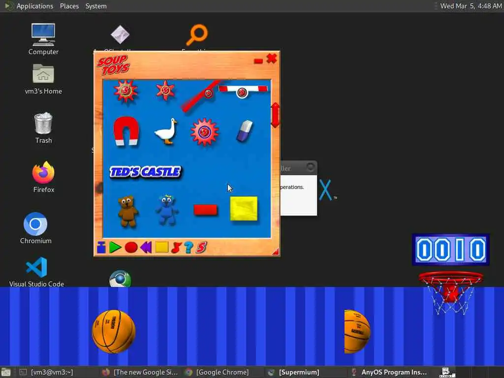Viewport: 504px width, 378px height.
Task: Select the white goose toy
Action: [166, 131]
